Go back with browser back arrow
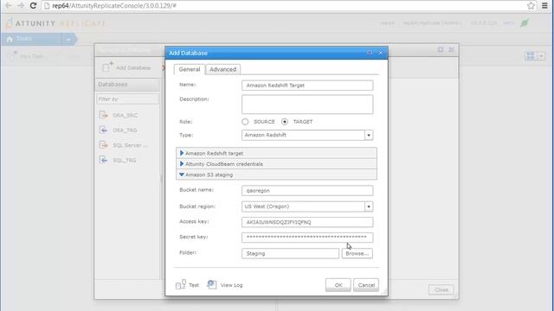This screenshot has height=311, width=554. pos(8,6)
